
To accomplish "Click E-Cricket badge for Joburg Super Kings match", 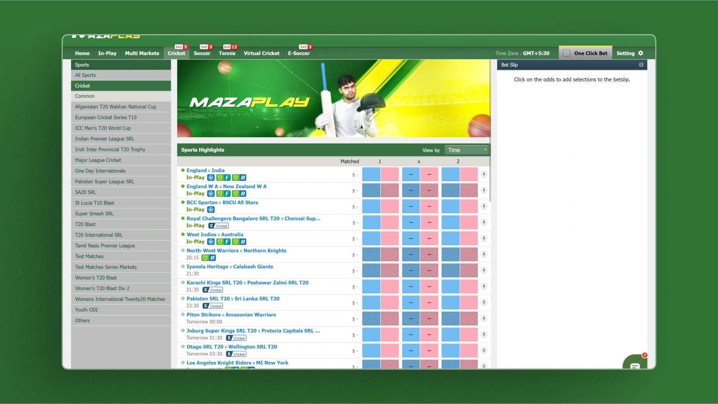I will [x=236, y=338].
